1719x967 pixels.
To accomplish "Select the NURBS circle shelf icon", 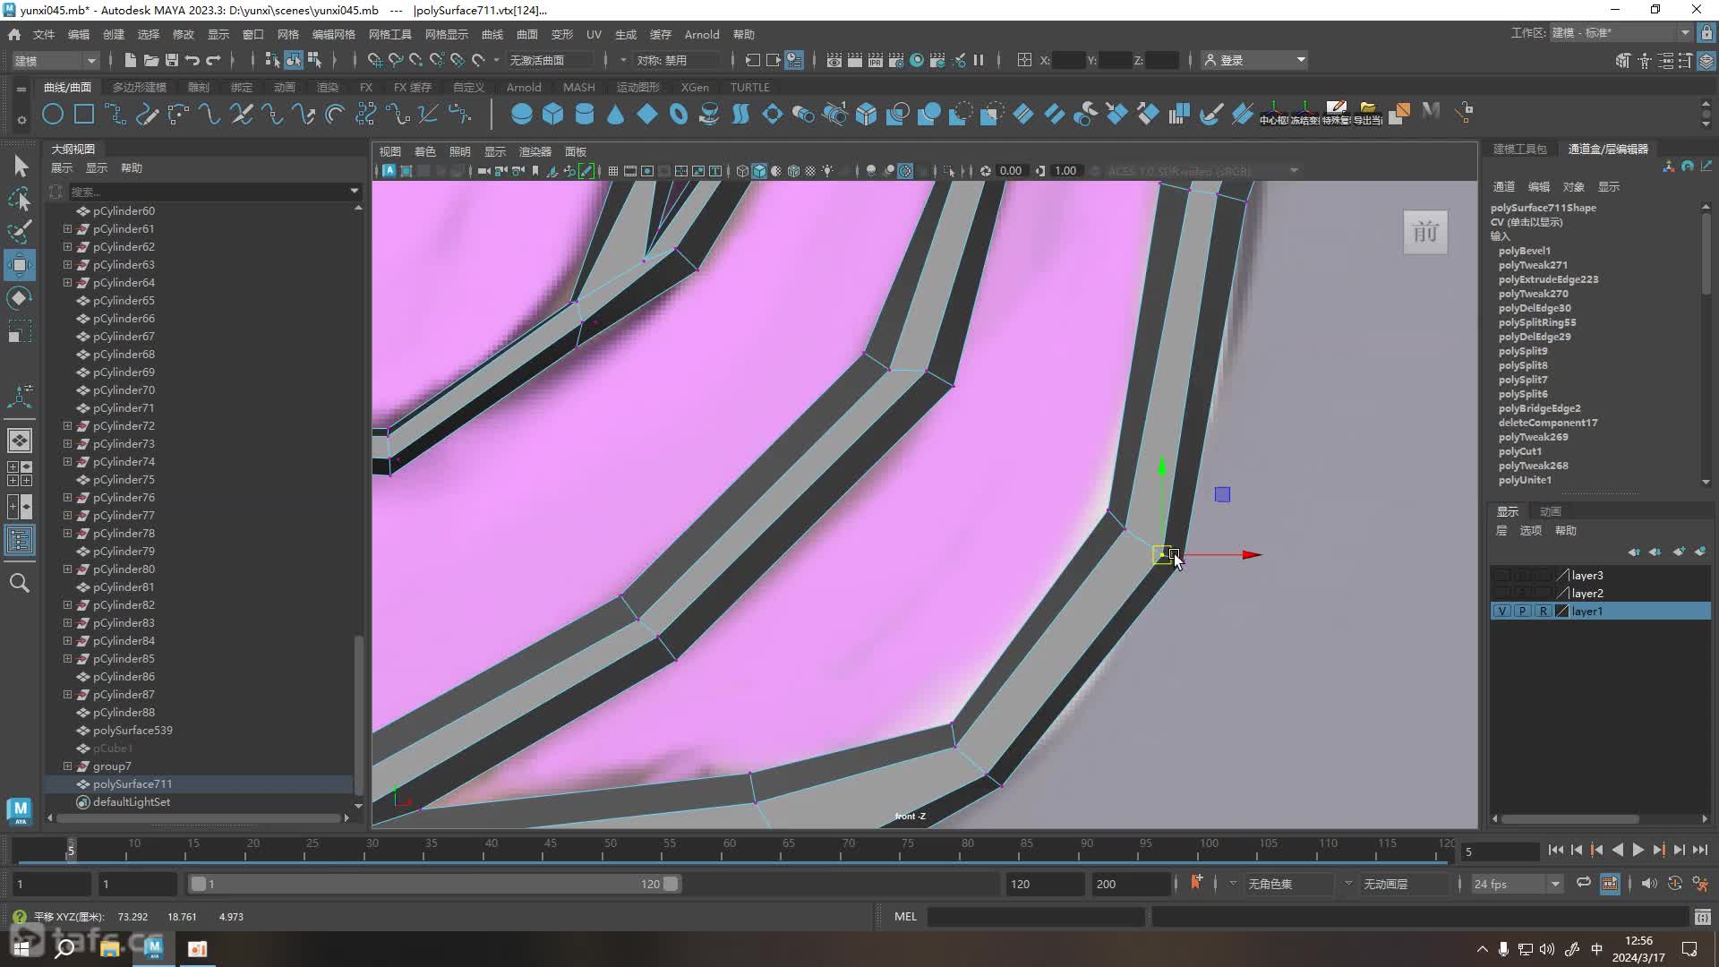I will tap(53, 114).
